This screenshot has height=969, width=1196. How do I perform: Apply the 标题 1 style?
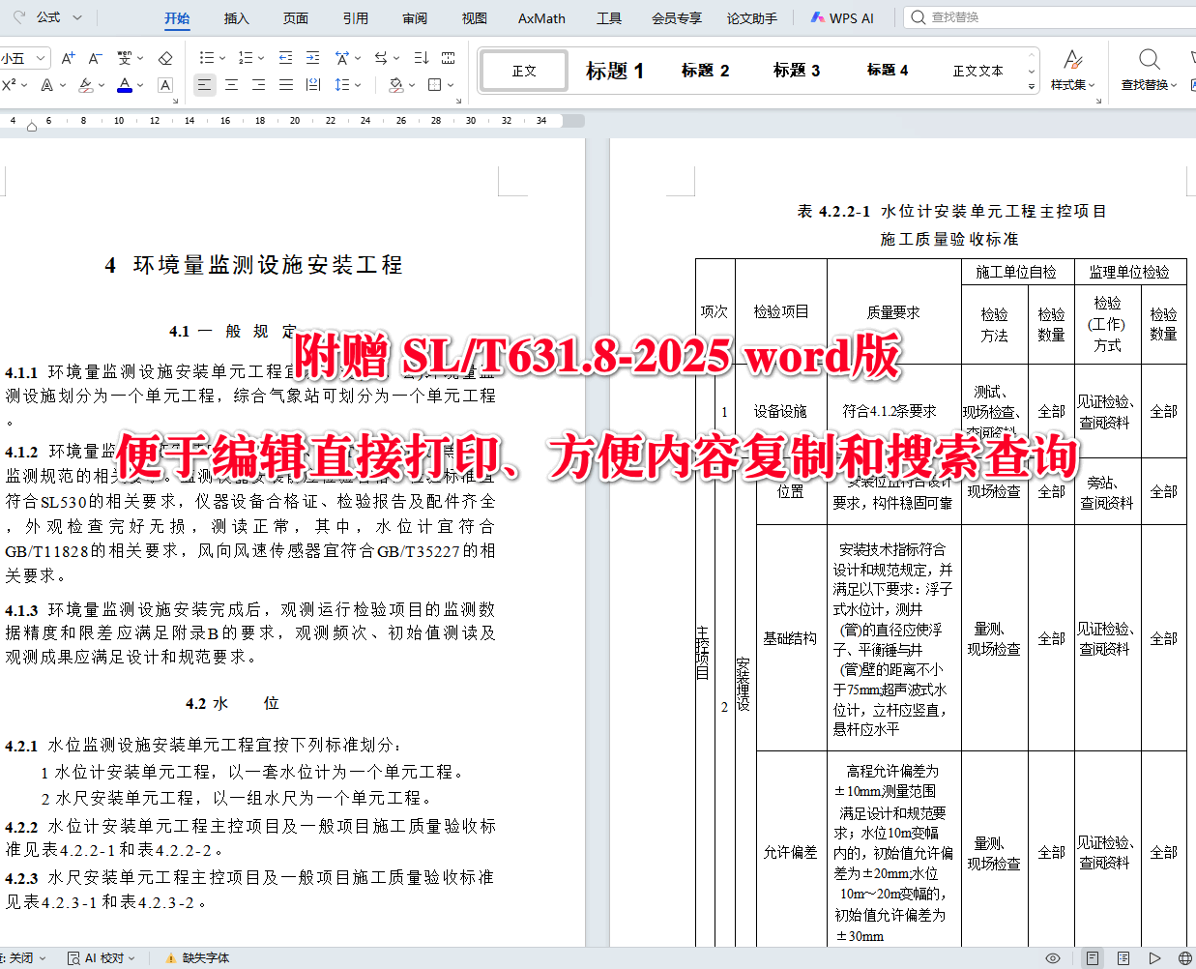(615, 71)
